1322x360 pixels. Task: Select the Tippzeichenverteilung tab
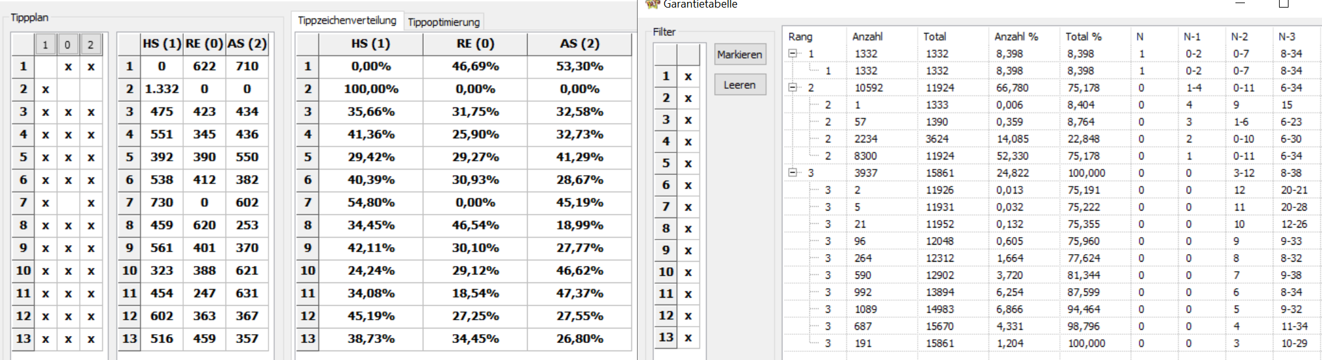[x=347, y=20]
